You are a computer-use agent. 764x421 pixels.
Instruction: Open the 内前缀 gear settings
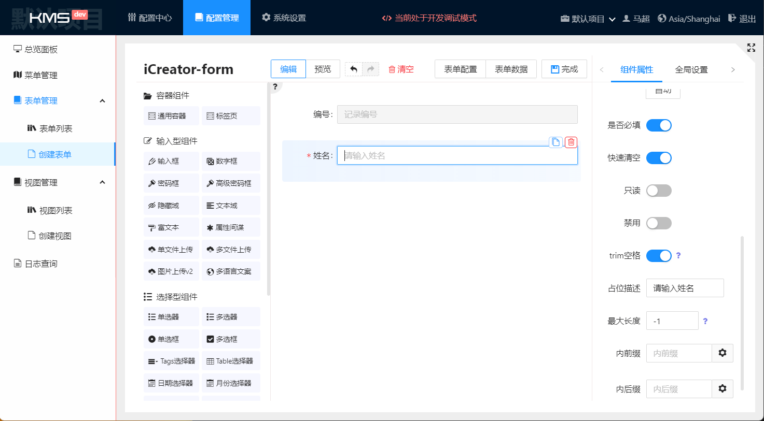[x=722, y=353]
